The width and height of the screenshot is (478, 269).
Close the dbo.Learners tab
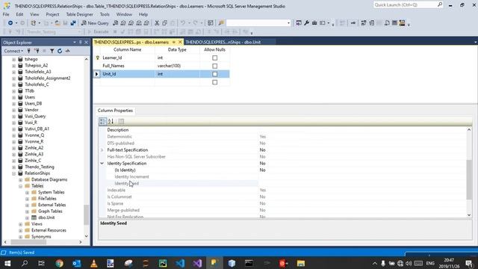pos(180,42)
